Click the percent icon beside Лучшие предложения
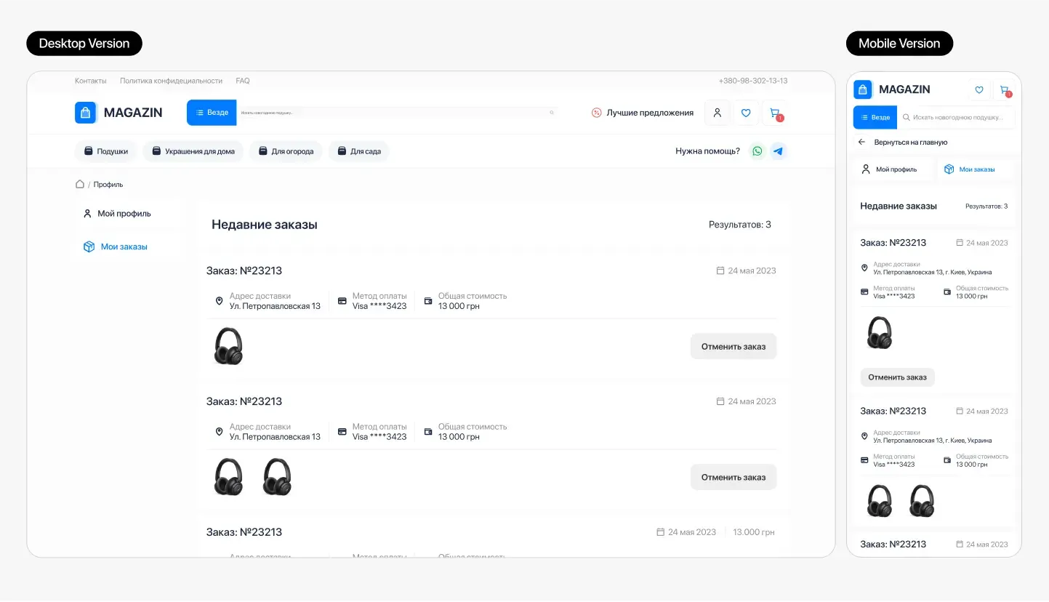The height and width of the screenshot is (602, 1049). pos(597,113)
